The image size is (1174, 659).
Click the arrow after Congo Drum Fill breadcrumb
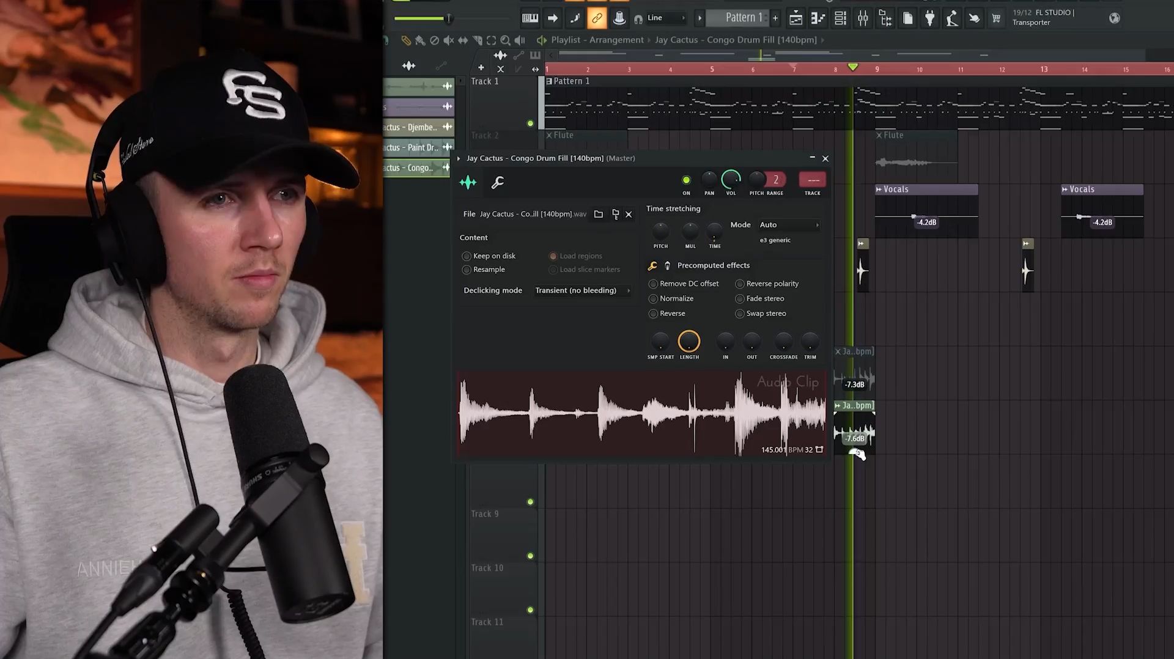point(822,40)
